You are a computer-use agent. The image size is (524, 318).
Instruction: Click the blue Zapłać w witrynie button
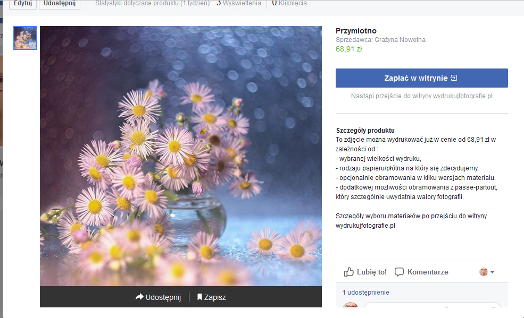pyautogui.click(x=421, y=78)
